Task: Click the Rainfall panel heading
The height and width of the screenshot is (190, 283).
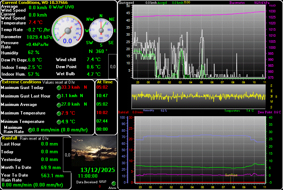Action: pos(10,138)
